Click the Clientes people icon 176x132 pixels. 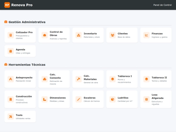[x=112, y=35]
